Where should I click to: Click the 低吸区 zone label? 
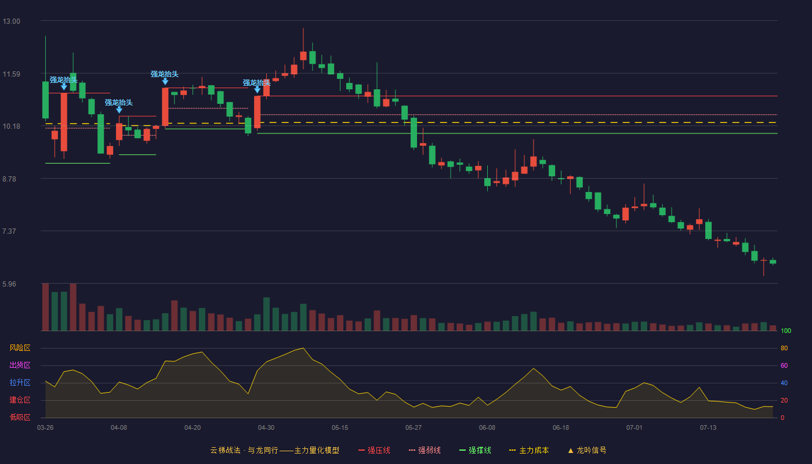20,417
